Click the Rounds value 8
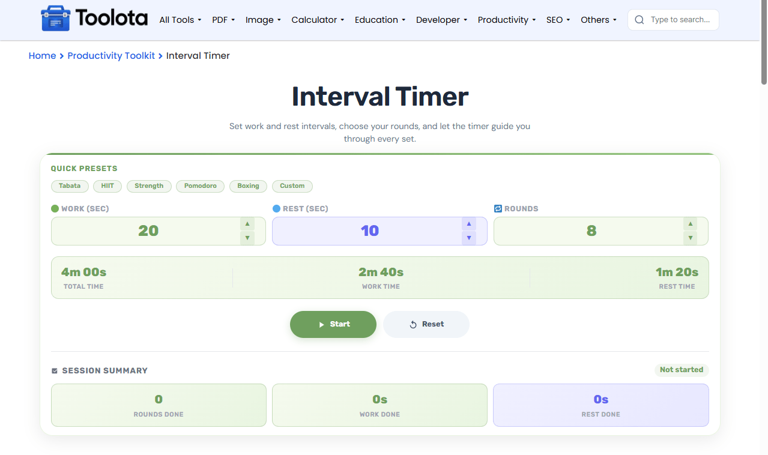Viewport: 768px width, 455px height. coord(591,231)
